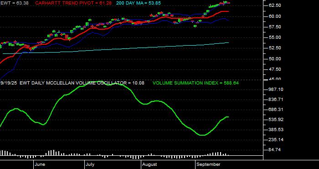This screenshot has height=169, width=319.
Task: Select the CARHARTT TREND PIVOT = 61.28 label
Action: pyautogui.click(x=73, y=3)
